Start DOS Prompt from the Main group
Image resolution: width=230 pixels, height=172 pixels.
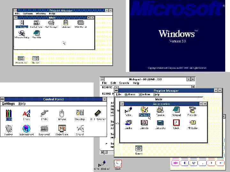(80, 24)
